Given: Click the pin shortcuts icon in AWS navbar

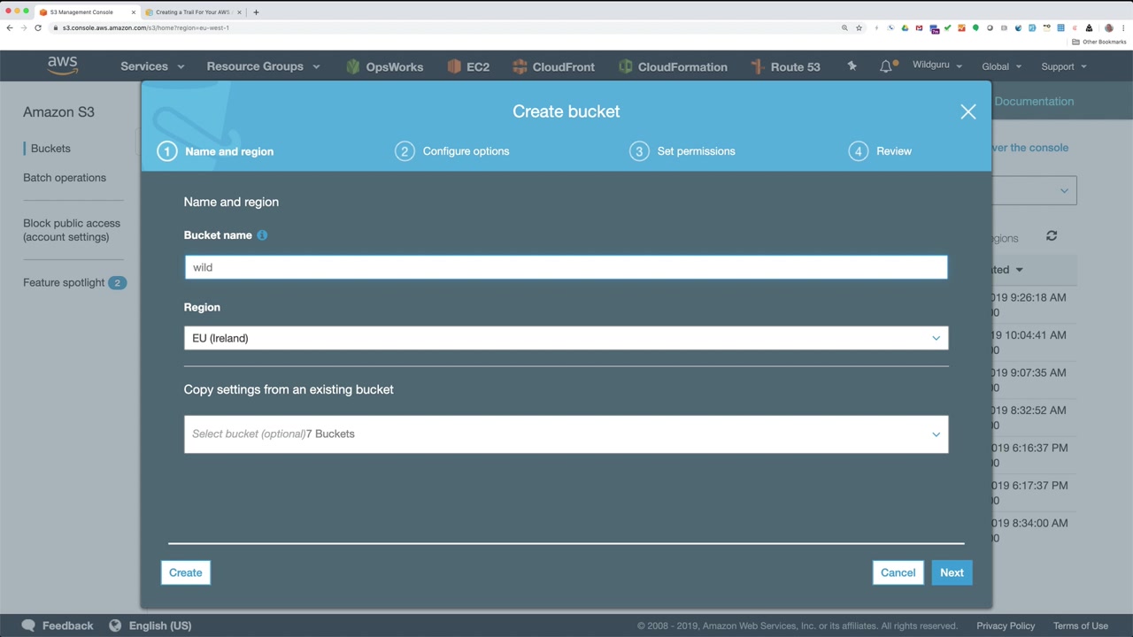Looking at the screenshot, I should click(852, 66).
